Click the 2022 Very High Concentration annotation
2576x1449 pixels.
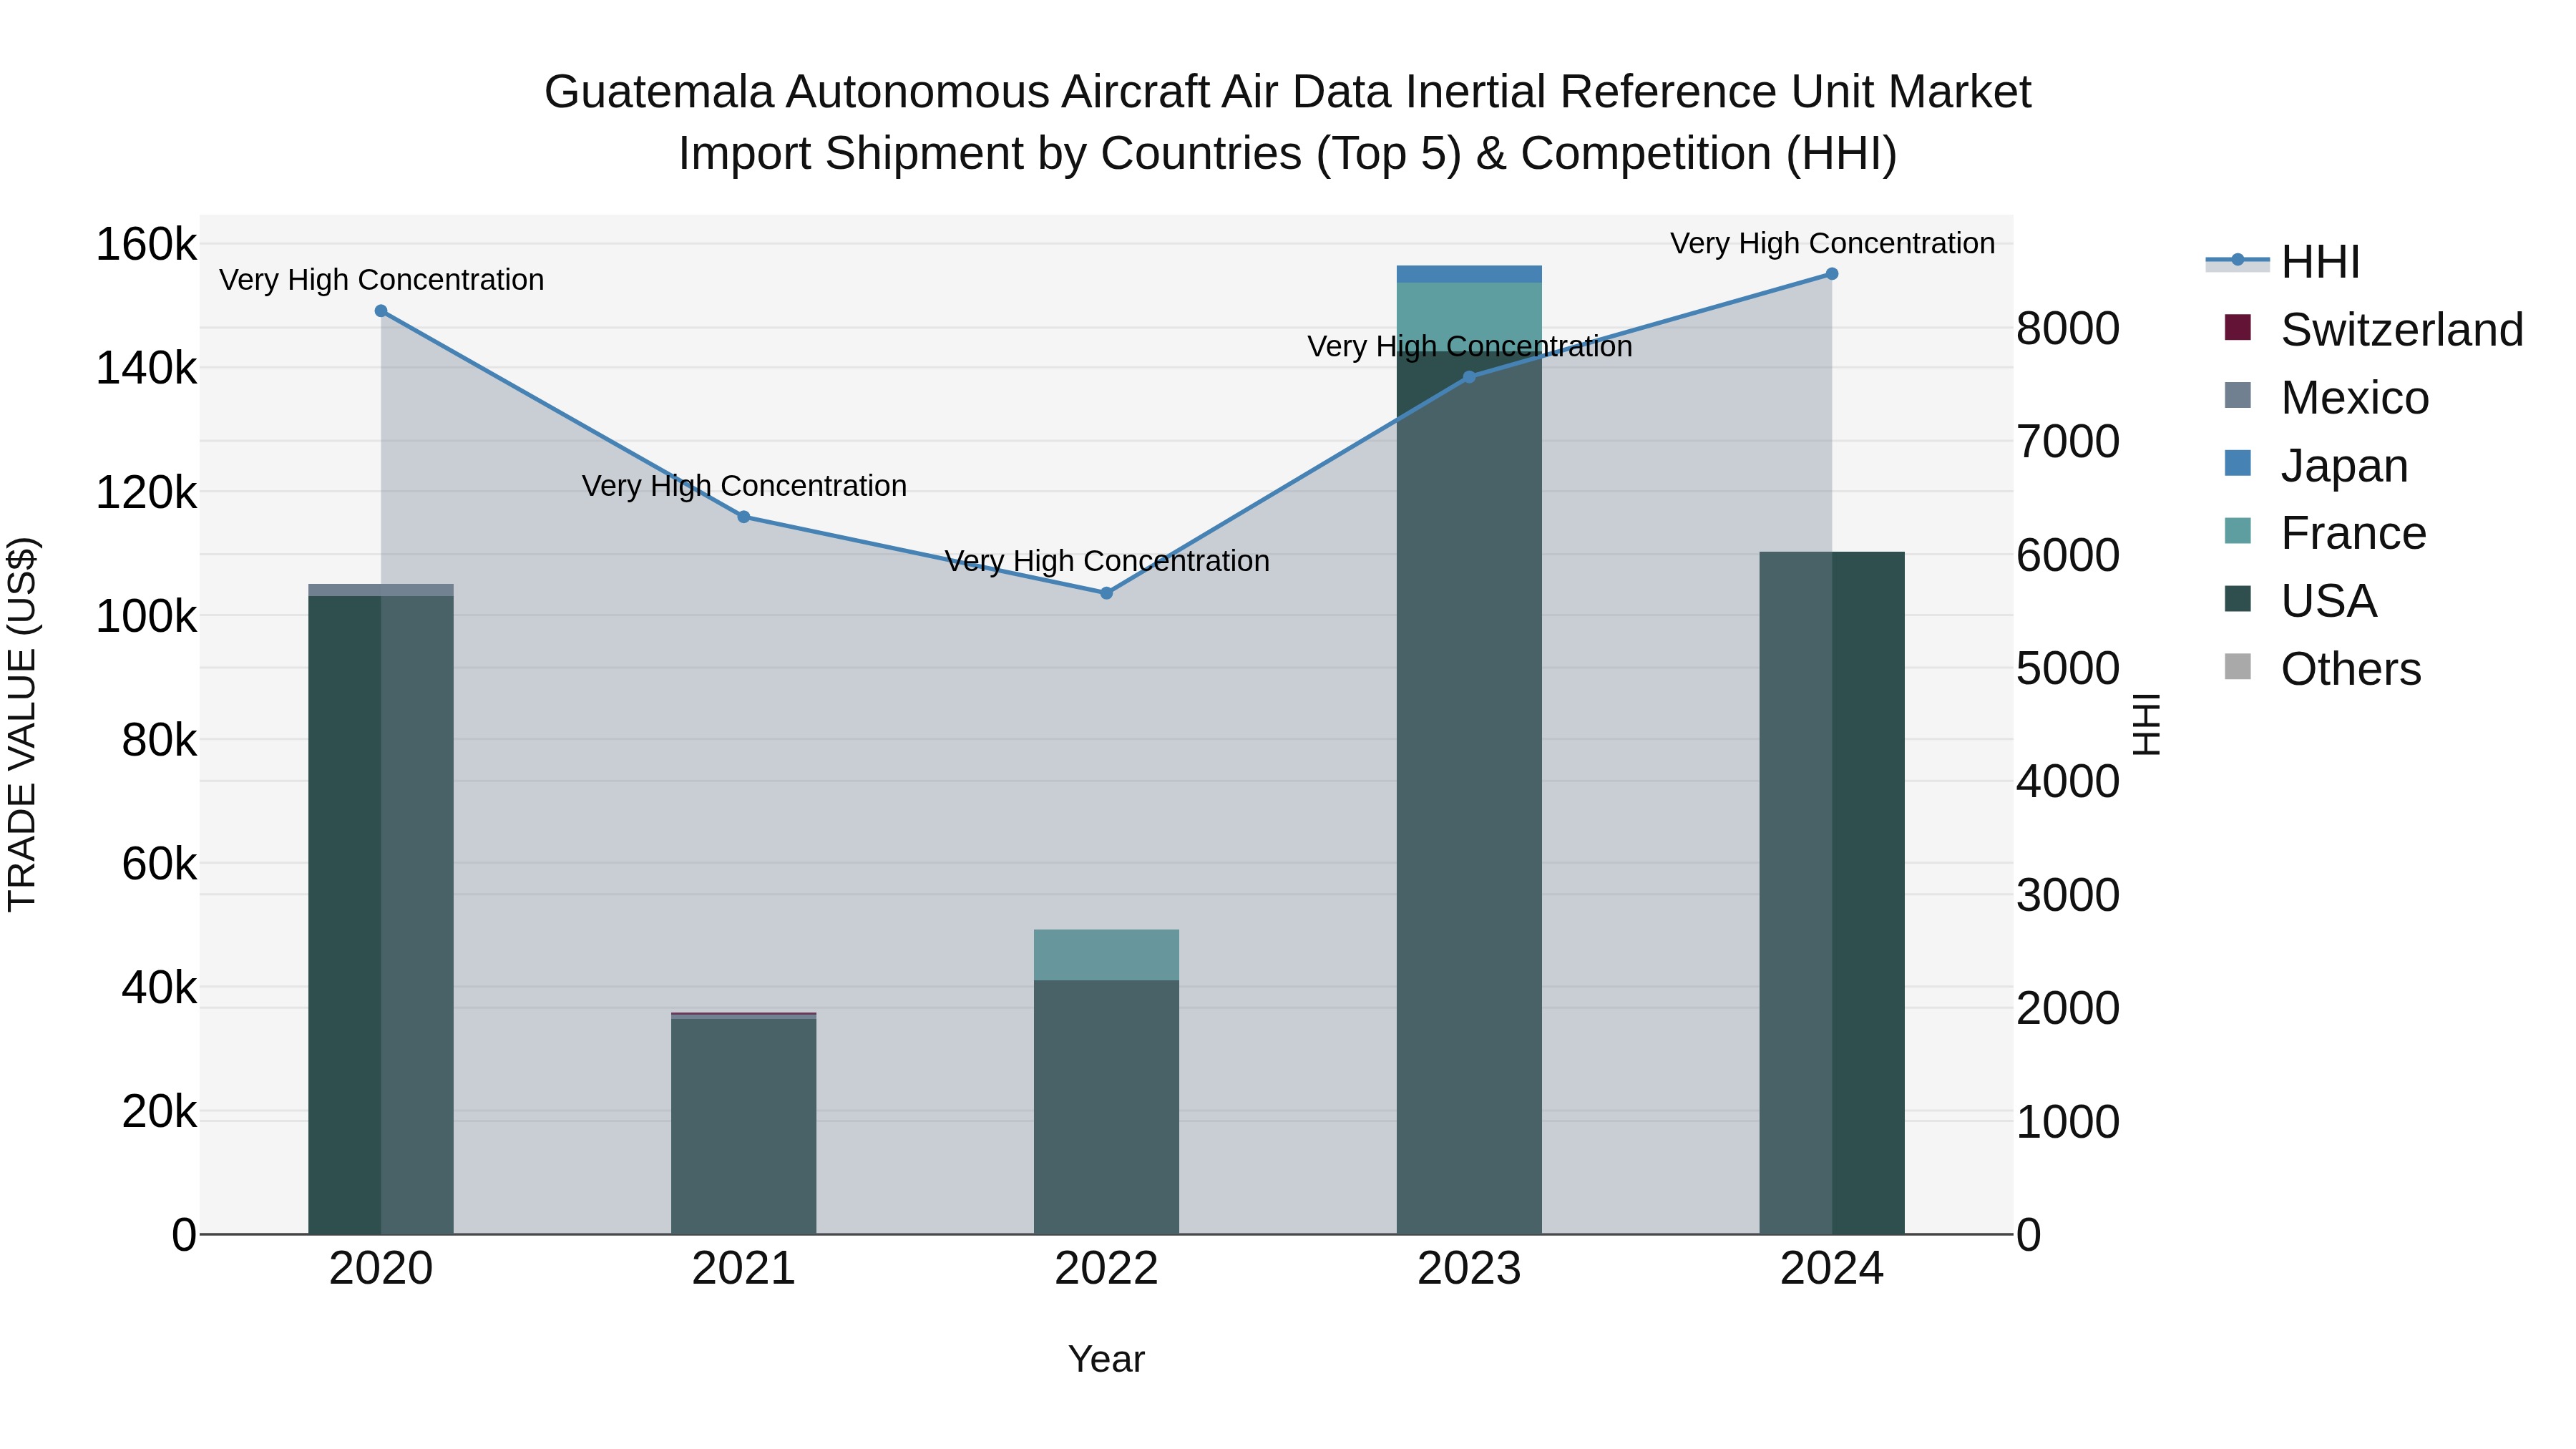[1107, 561]
